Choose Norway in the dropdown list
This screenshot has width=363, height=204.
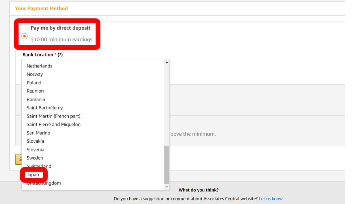35,74
